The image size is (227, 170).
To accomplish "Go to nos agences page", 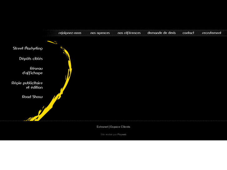I will coord(100,33).
